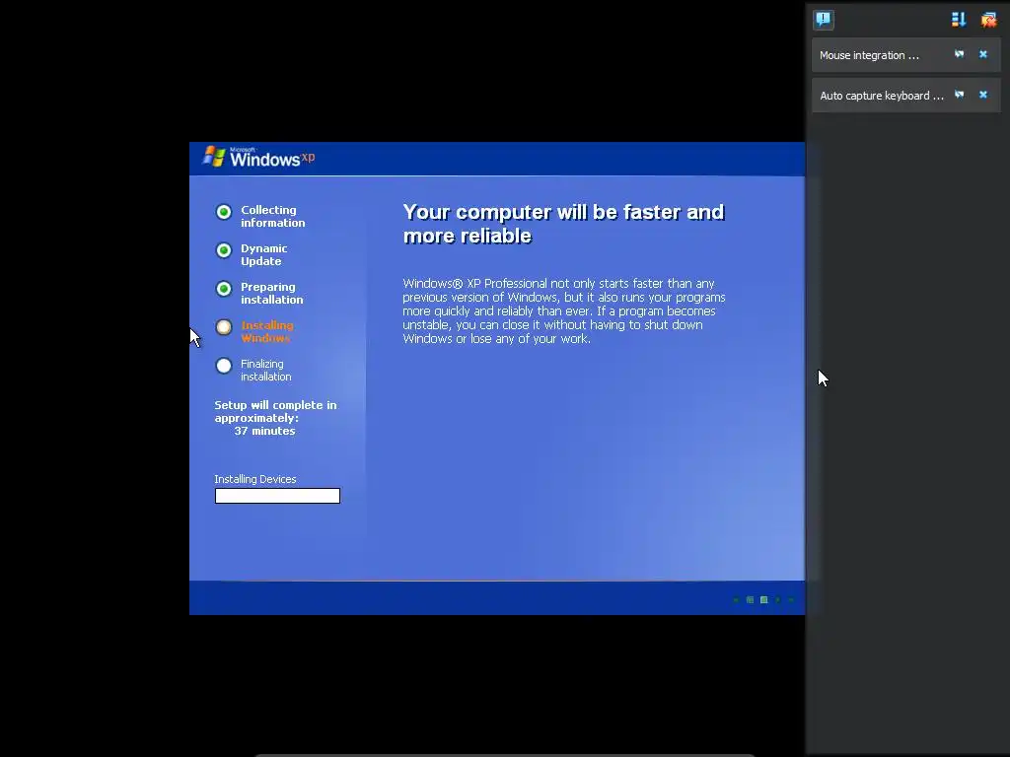Click the "Collecting information" step label

(273, 216)
